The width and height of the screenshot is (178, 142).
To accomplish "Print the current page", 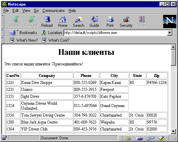I will pos(110,21).
